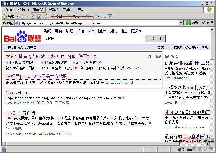Click the Internet zone globe icon
This screenshot has width=216, height=153.
(x=180, y=149)
